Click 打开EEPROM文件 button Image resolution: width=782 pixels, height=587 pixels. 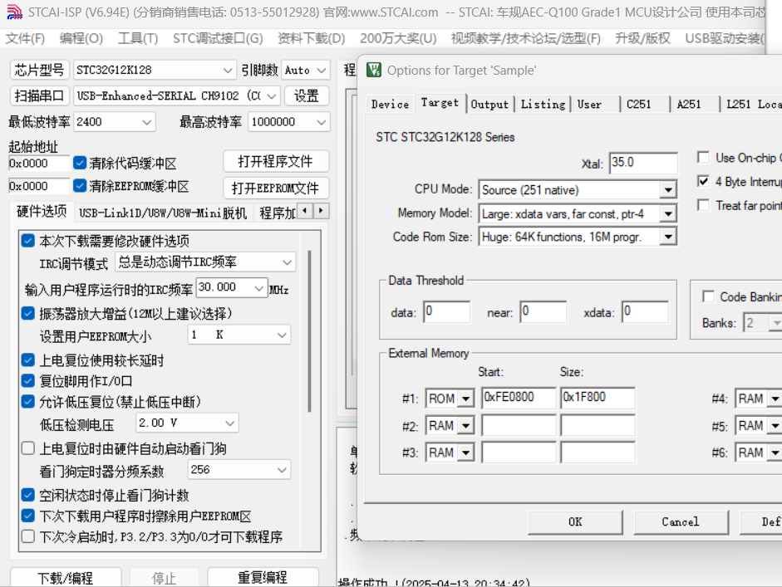click(x=276, y=188)
